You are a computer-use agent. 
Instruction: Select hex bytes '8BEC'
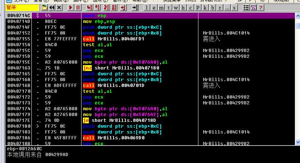(x=51, y=21)
